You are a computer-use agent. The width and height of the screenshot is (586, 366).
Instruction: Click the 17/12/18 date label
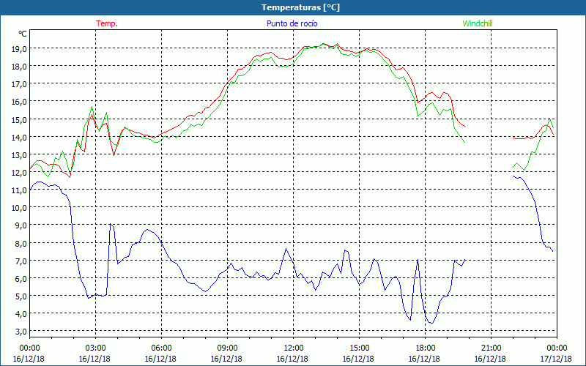556,359
